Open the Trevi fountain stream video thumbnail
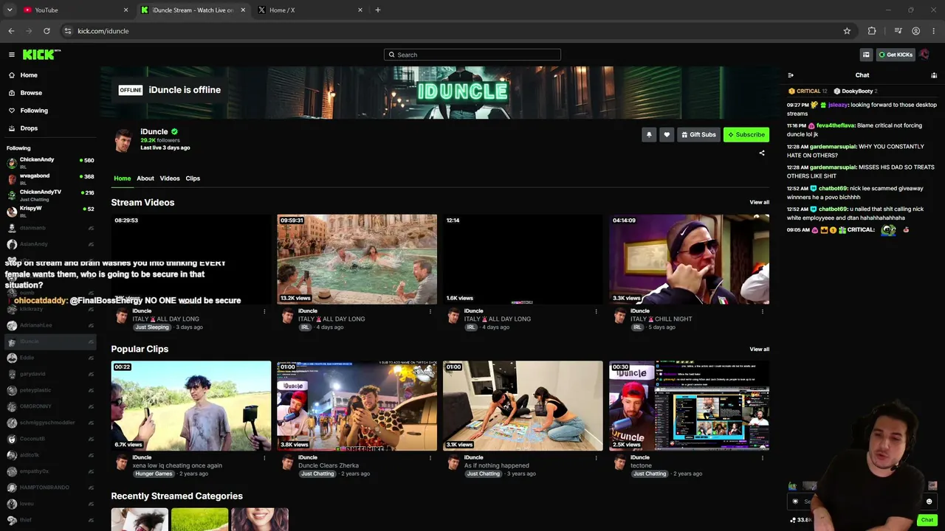The width and height of the screenshot is (945, 531). pyautogui.click(x=357, y=259)
